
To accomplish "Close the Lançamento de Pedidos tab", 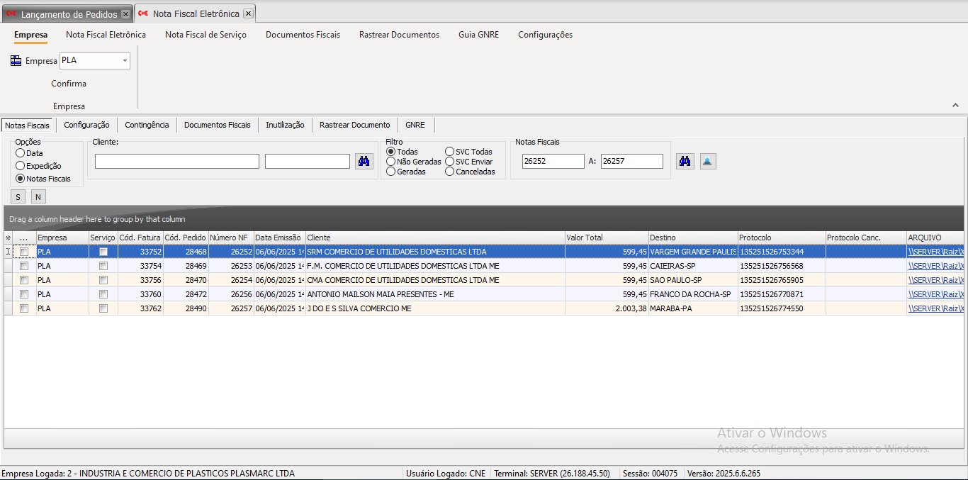I will (125, 14).
